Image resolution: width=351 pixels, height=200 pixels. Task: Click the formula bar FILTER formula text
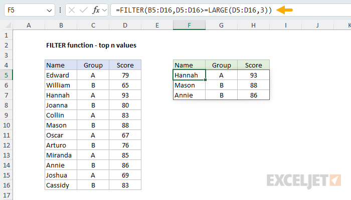[194, 10]
